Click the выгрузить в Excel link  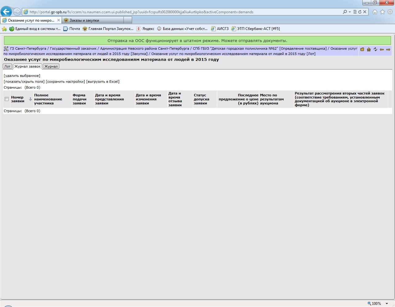103,82
